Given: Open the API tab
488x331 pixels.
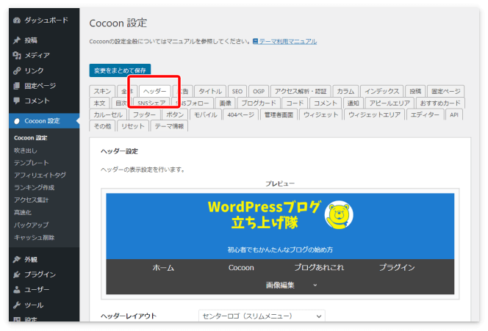Looking at the screenshot, I should click(454, 114).
